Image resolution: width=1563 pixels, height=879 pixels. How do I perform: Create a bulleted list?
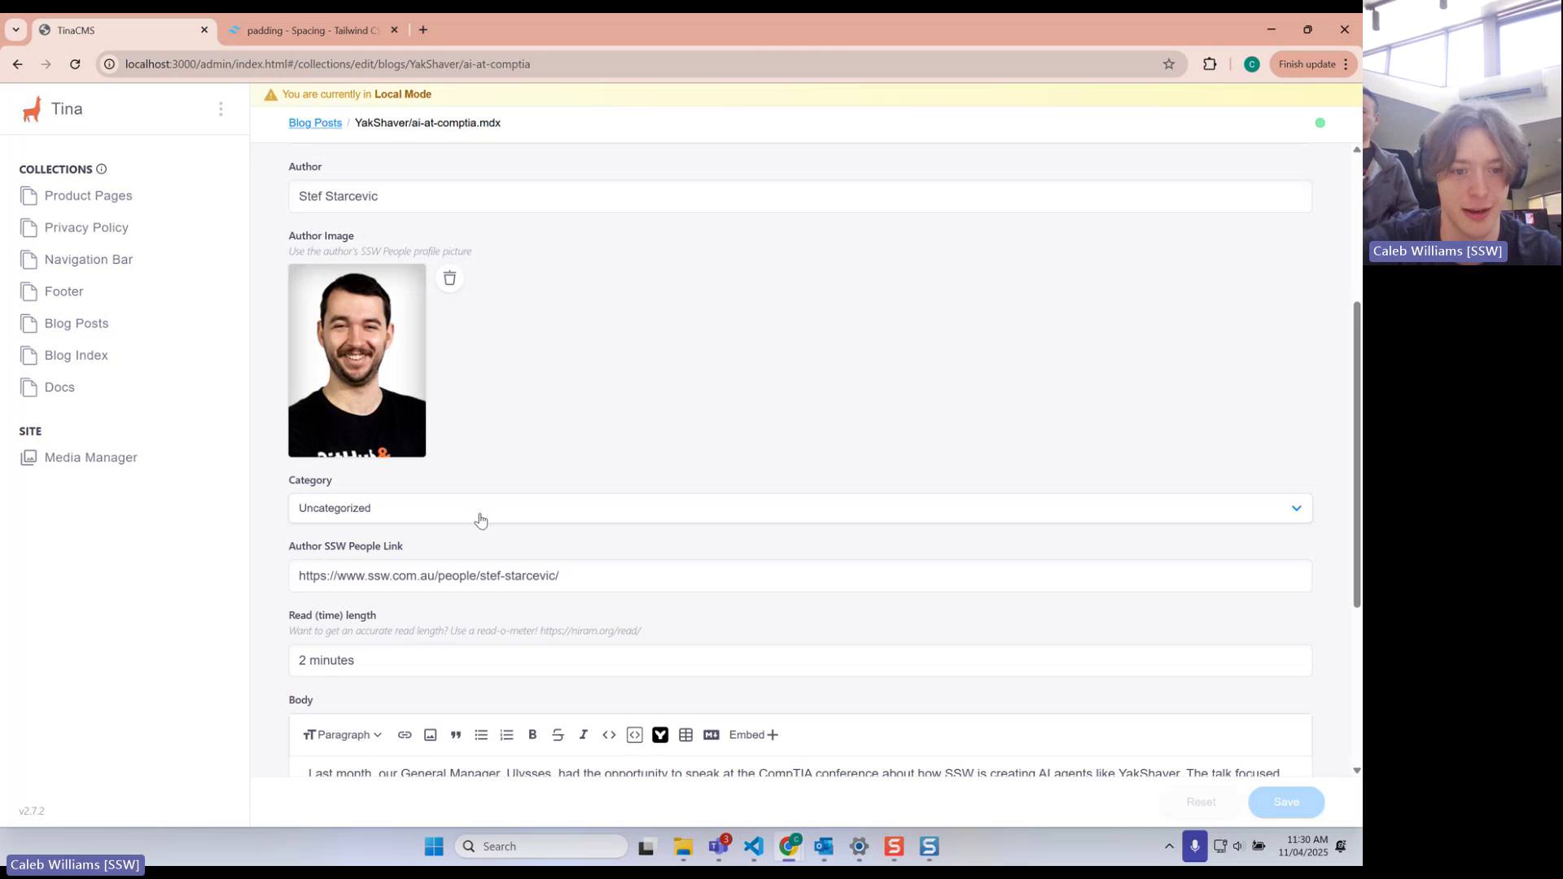point(481,735)
